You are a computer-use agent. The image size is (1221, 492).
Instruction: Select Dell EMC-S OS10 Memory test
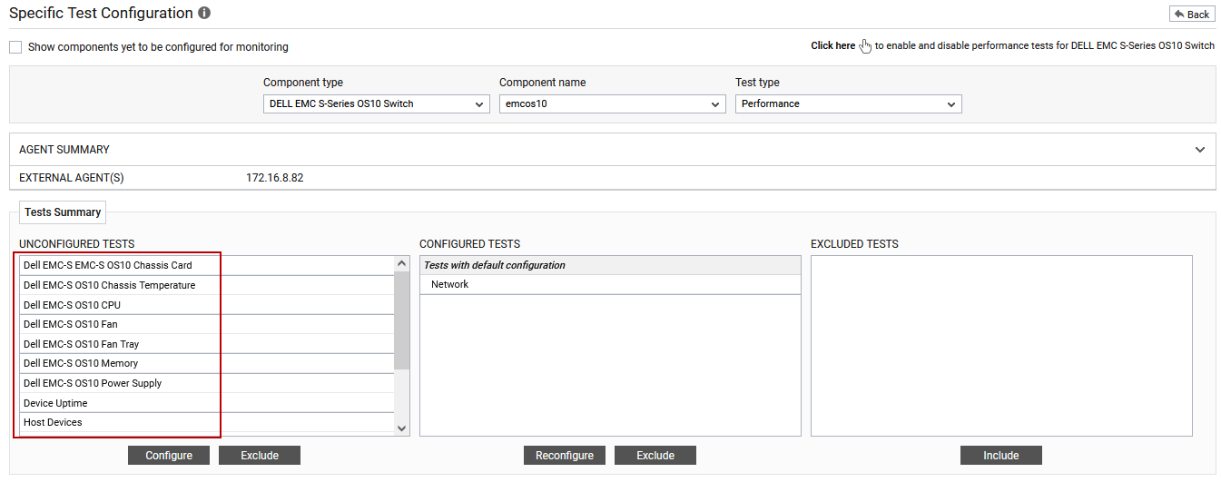[x=207, y=363]
